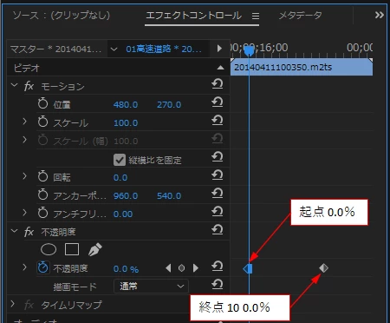
Task: Select the エフェクトコントロール tab
Action: coord(193,15)
